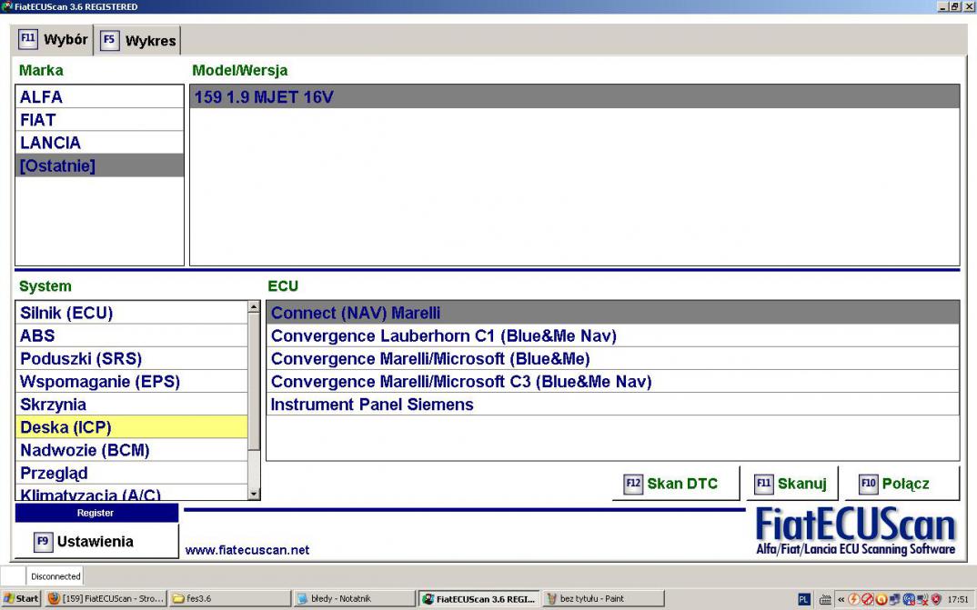Click the FiatECUScan title bar app icon
977x610 pixels.
7,6
